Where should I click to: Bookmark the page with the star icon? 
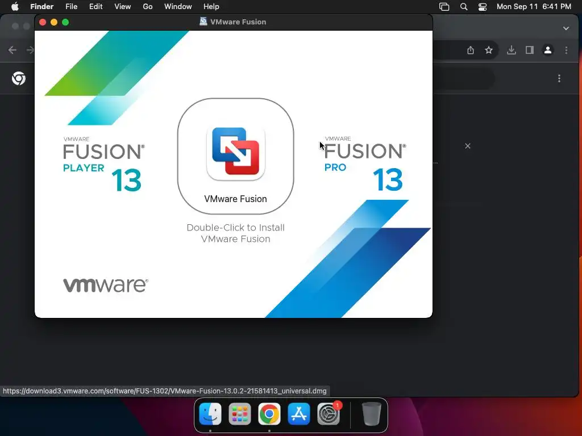489,50
